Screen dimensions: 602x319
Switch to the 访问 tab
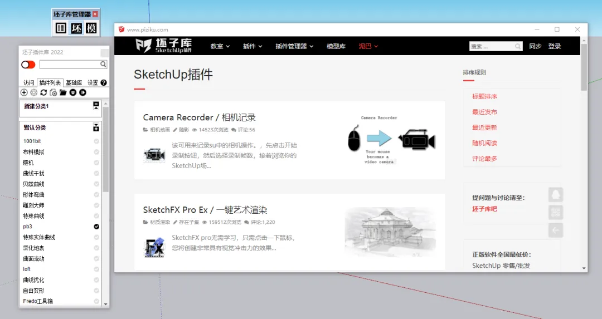pyautogui.click(x=29, y=83)
